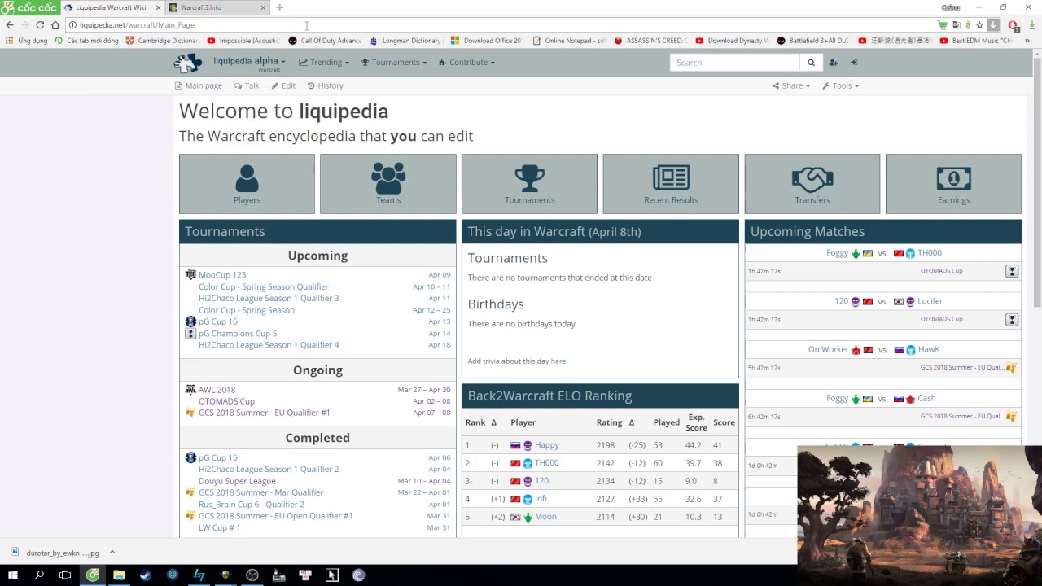The image size is (1042, 586).
Task: Open player Infi in ELO ranking
Action: click(541, 499)
